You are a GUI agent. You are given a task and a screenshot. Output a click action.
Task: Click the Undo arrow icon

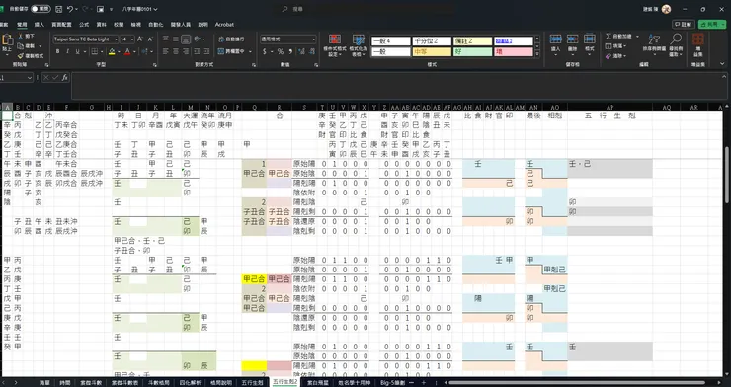(x=70, y=9)
